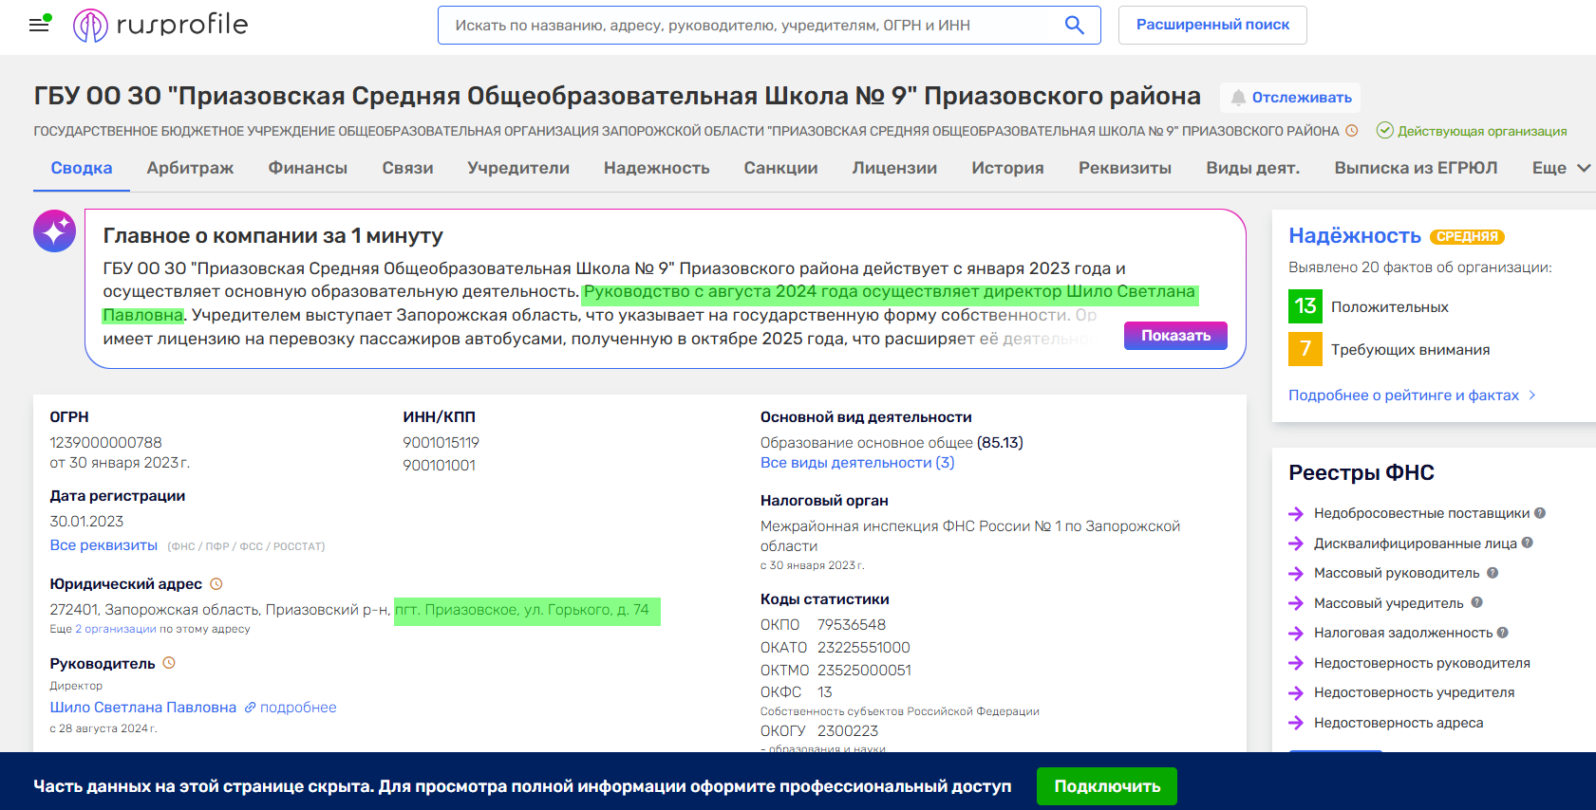Viewport: 1596px width, 810px height.
Task: Focus the company search input field
Action: [x=750, y=26]
